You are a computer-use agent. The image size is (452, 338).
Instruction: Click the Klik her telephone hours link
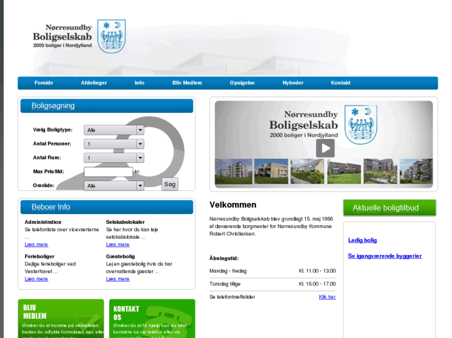327,297
